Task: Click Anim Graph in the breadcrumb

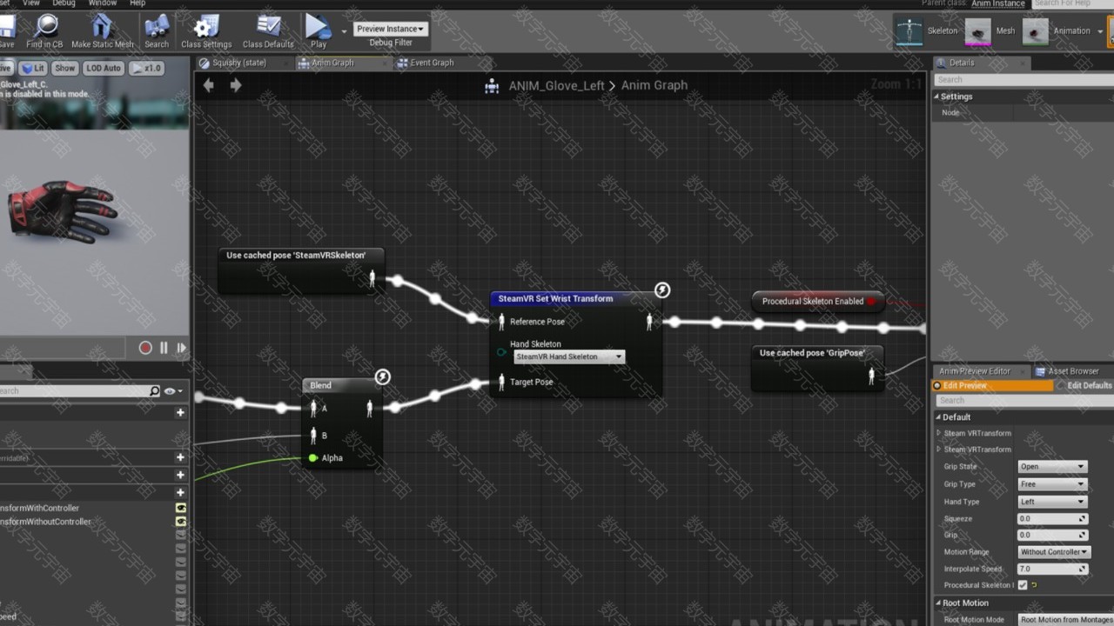Action: point(654,85)
